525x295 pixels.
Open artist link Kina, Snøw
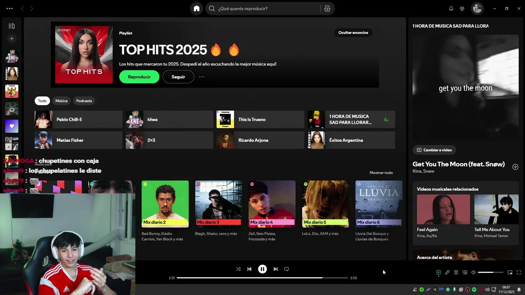[x=423, y=171]
